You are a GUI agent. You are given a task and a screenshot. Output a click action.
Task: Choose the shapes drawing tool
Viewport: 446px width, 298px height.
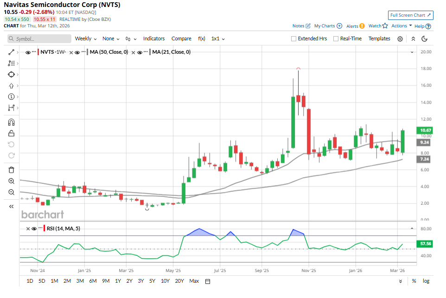tap(12, 75)
